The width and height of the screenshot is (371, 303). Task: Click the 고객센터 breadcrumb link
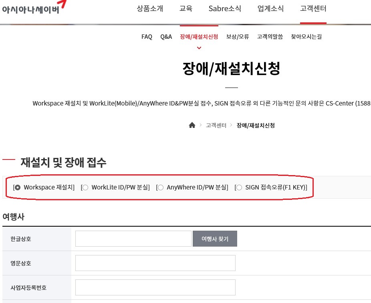216,125
